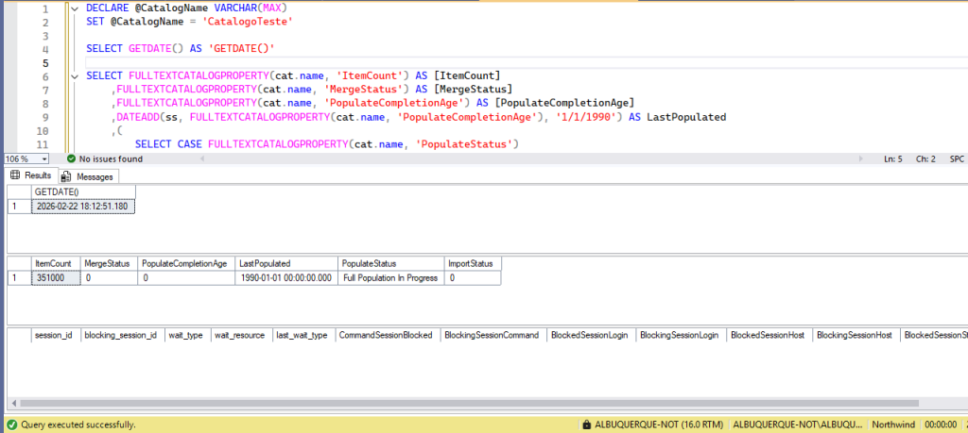Click the green query success status icon
The width and height of the screenshot is (968, 433).
point(10,425)
